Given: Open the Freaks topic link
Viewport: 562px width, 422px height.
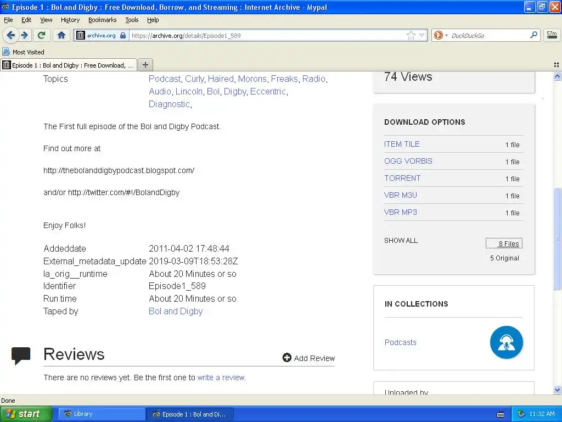Looking at the screenshot, I should click(x=284, y=79).
